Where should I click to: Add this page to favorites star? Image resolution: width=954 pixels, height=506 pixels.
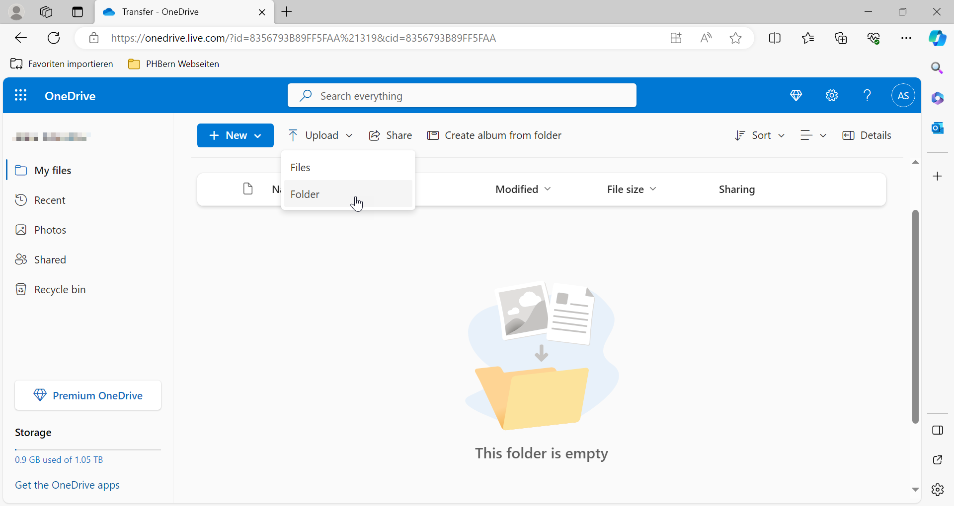(x=735, y=38)
